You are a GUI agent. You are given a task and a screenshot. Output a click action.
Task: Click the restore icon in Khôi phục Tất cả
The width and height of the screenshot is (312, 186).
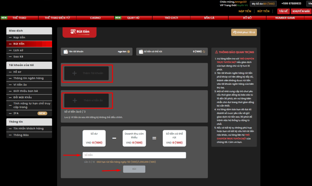point(235,32)
